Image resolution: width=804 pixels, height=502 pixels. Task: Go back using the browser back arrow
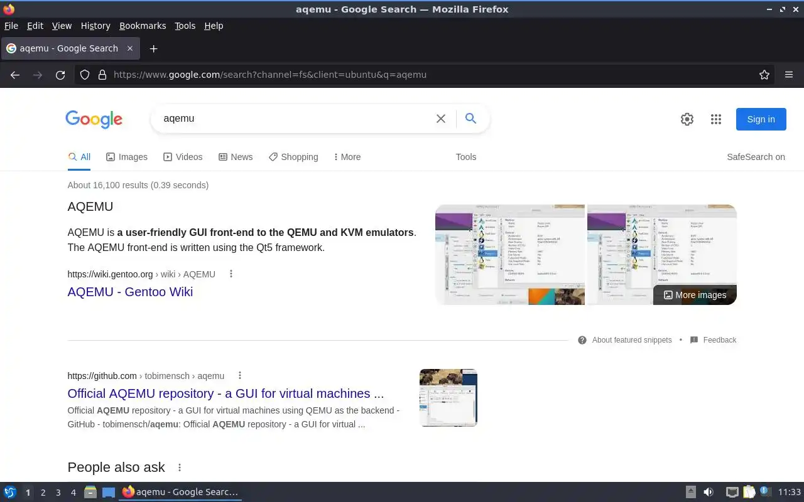[x=15, y=75]
